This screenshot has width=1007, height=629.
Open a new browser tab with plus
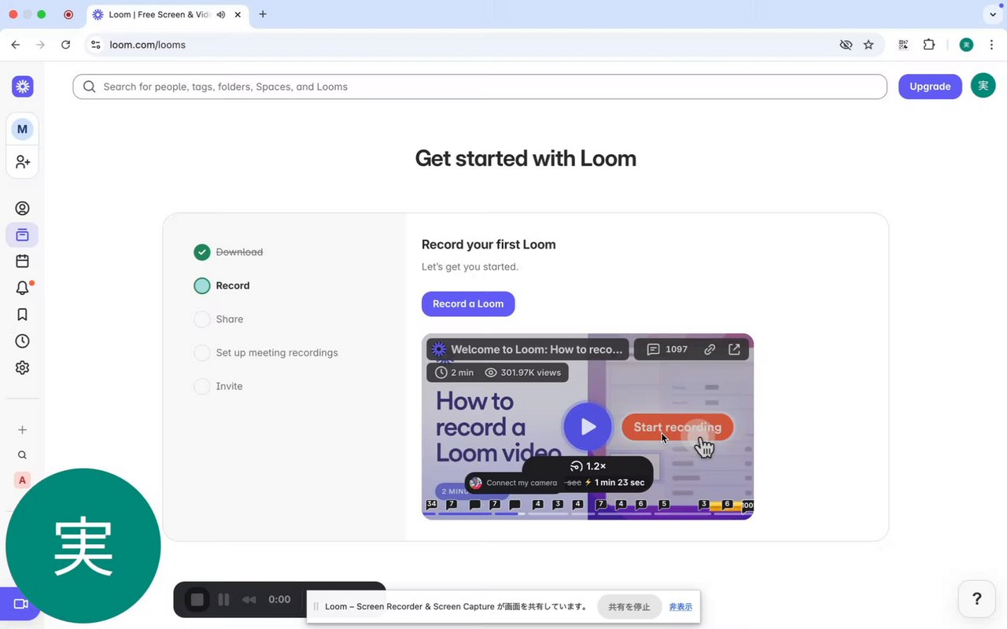coord(263,14)
